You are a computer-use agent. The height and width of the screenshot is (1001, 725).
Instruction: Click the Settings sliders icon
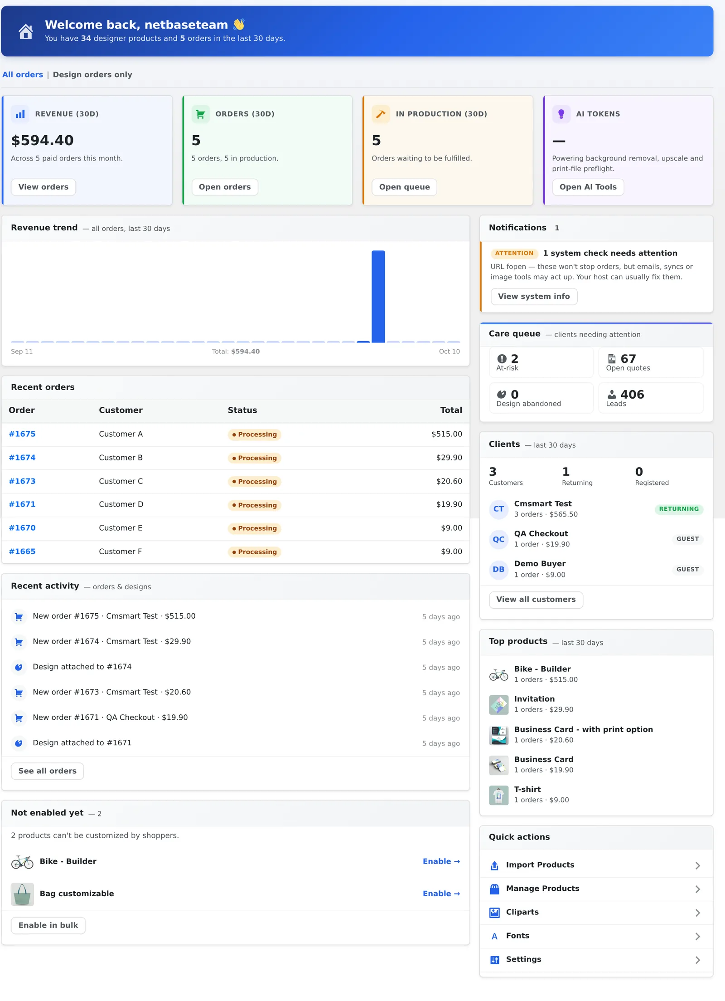click(x=495, y=960)
